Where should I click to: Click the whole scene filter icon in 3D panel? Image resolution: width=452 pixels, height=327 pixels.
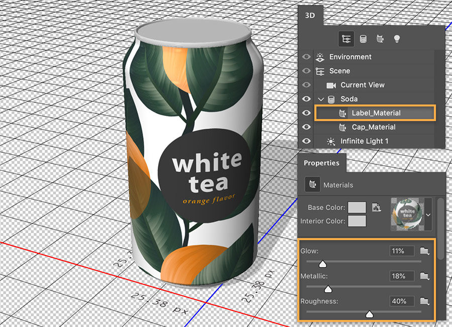tap(347, 39)
